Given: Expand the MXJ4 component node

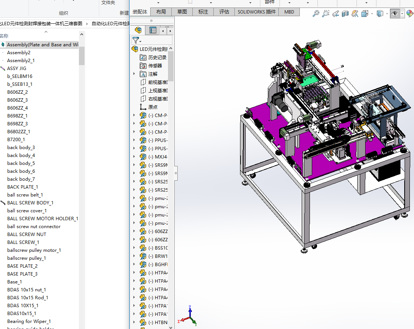Looking at the screenshot, I should click(x=134, y=157).
